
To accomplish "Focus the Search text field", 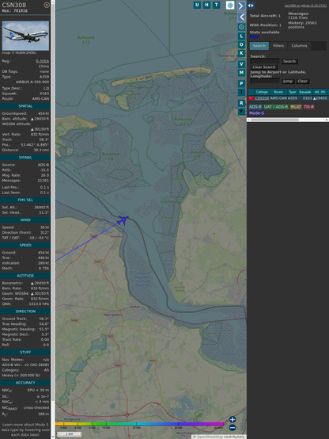I will (x=265, y=61).
